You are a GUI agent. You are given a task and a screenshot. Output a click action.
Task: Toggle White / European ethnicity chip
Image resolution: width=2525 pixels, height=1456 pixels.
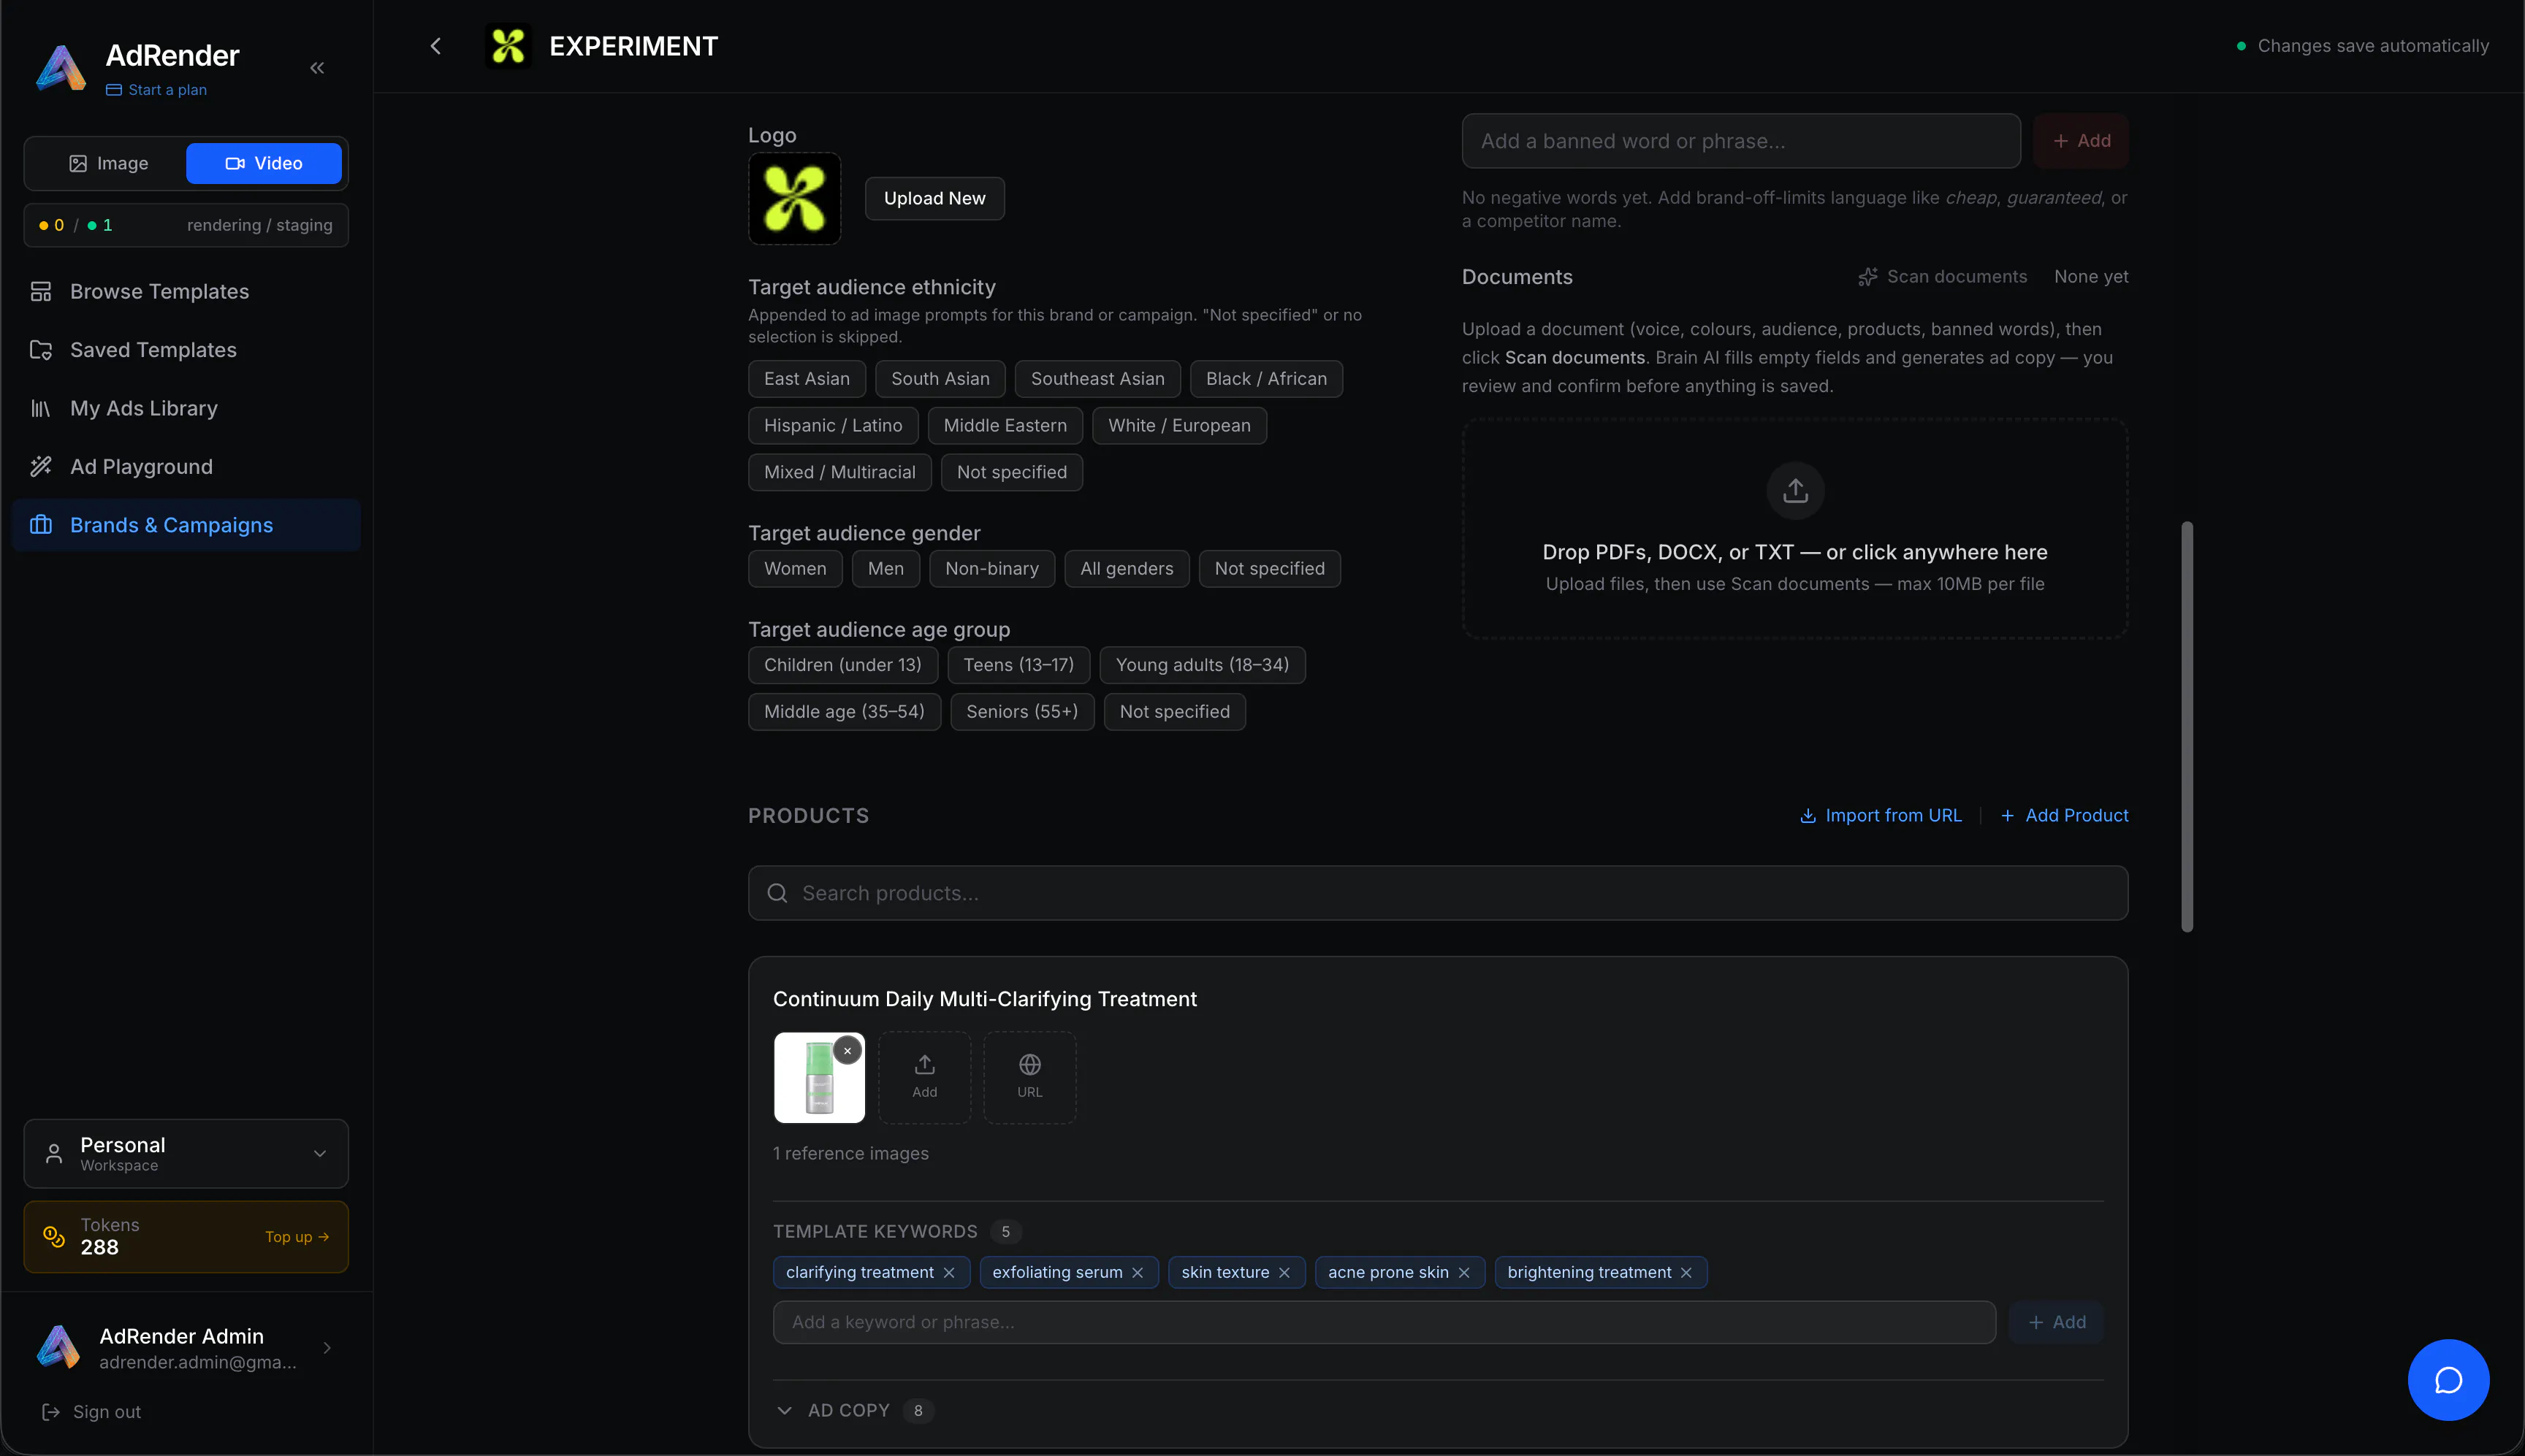(x=1179, y=426)
